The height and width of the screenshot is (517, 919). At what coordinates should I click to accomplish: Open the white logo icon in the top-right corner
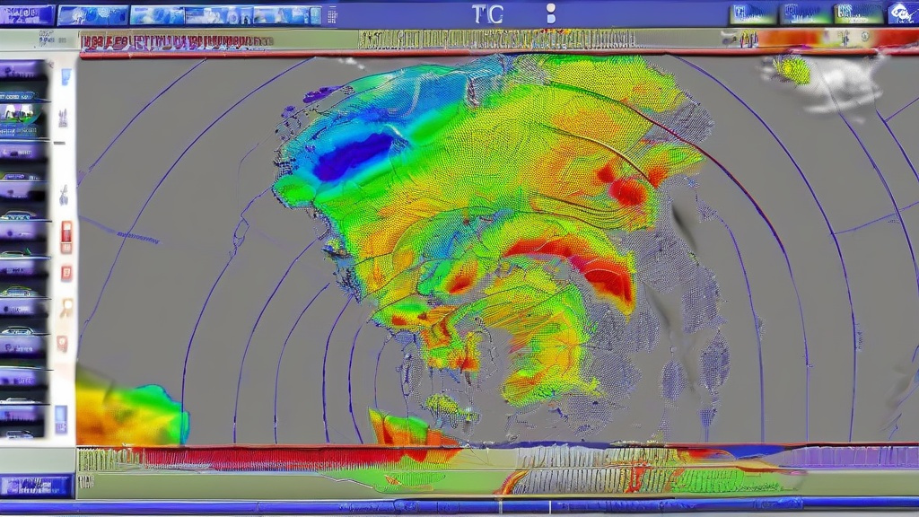(x=902, y=13)
